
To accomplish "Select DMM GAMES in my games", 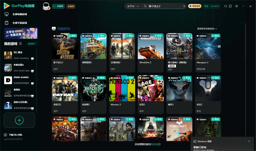I will point(19,80).
